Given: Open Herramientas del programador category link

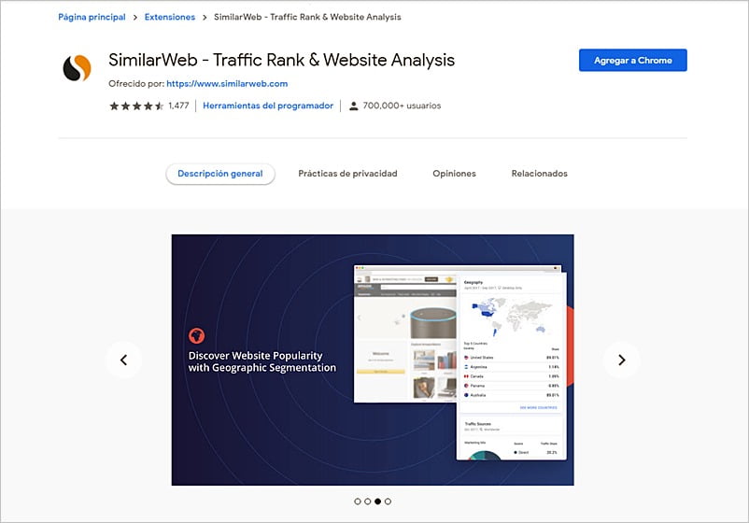Looking at the screenshot, I should [268, 106].
